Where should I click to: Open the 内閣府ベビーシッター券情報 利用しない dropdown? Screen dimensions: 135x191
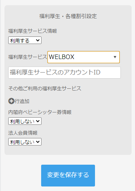pos(25,121)
